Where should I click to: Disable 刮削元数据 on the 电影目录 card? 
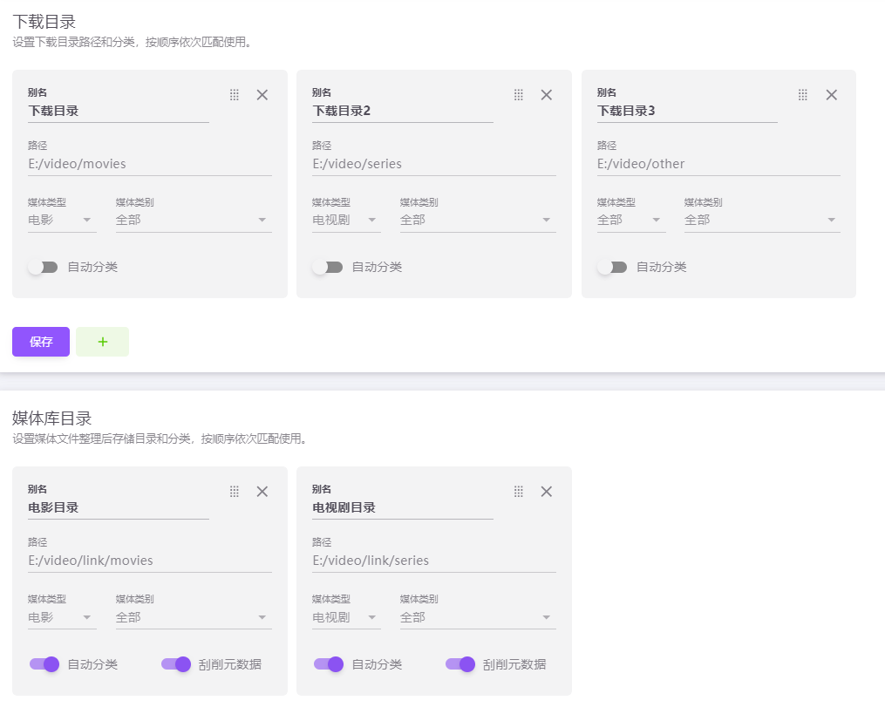[176, 664]
